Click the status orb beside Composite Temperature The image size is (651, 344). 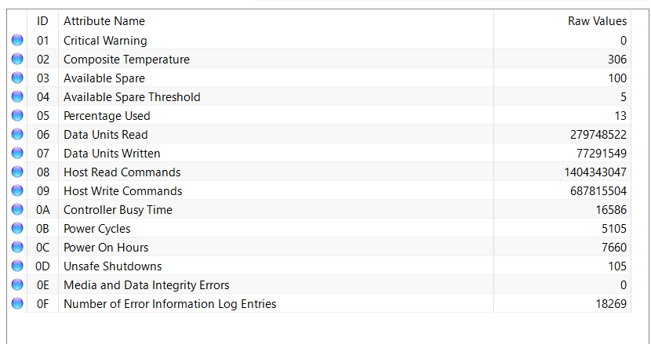tap(17, 59)
